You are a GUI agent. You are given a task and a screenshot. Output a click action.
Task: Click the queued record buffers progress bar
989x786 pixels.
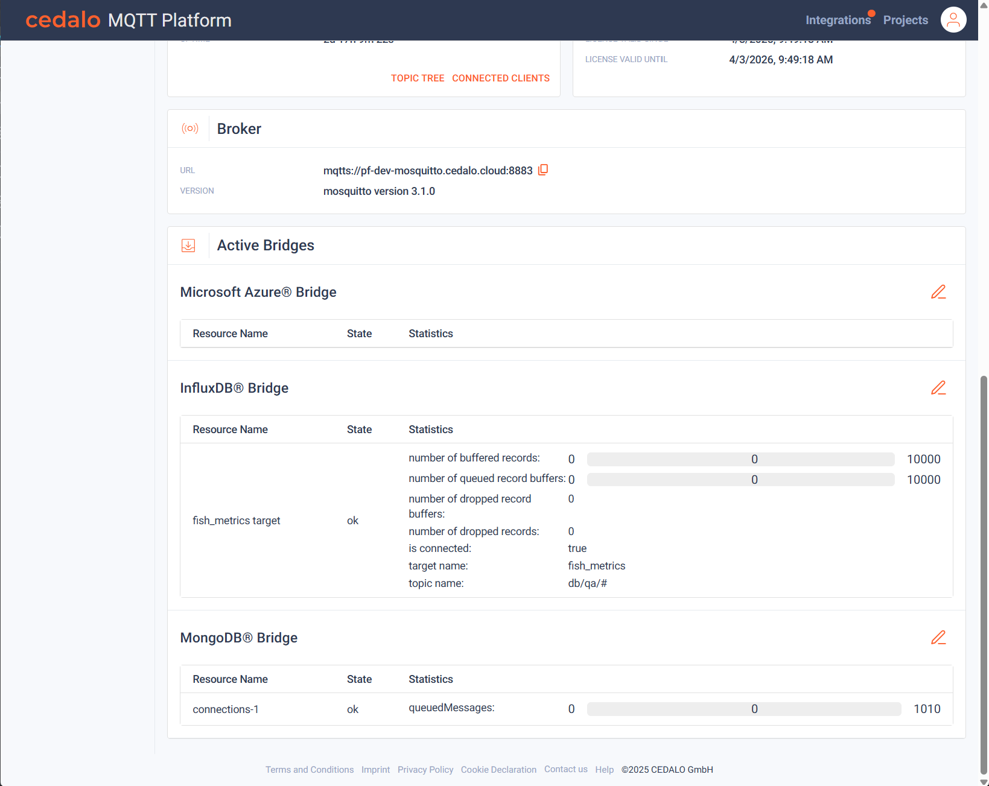point(741,480)
